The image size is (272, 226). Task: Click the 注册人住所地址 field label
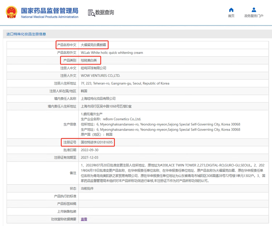(x=65, y=83)
